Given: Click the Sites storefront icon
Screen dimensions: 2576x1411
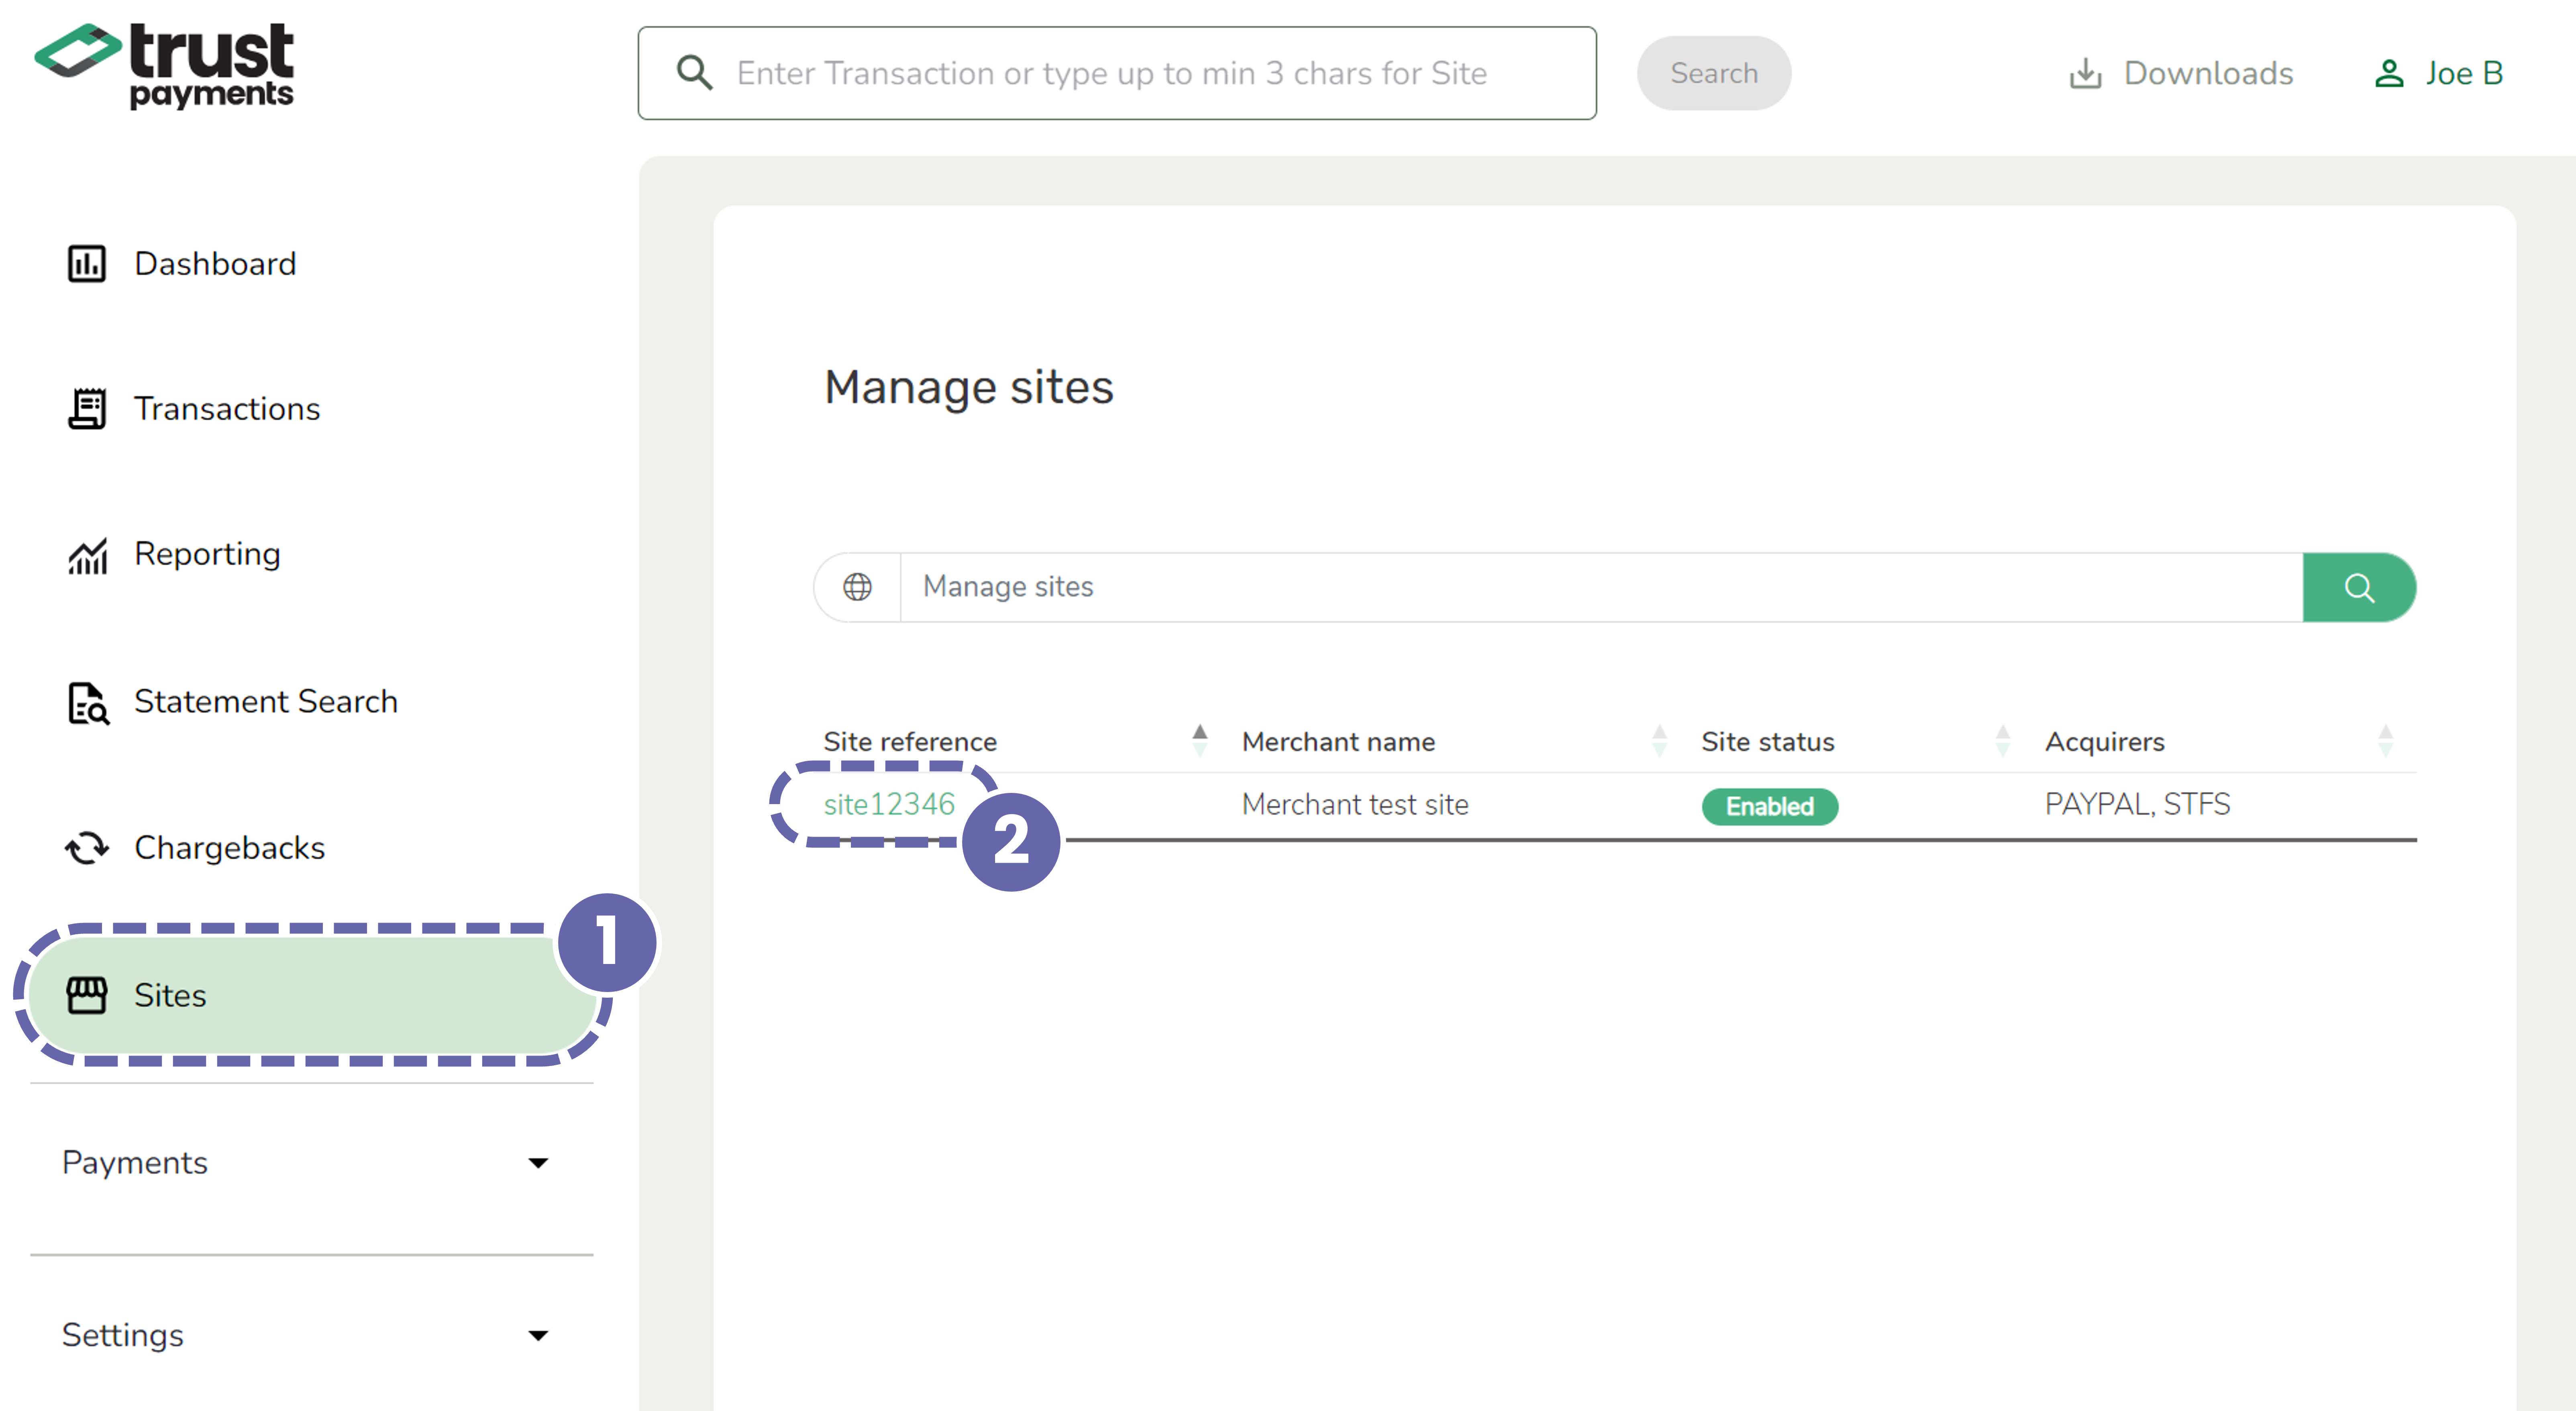Looking at the screenshot, I should (87, 995).
